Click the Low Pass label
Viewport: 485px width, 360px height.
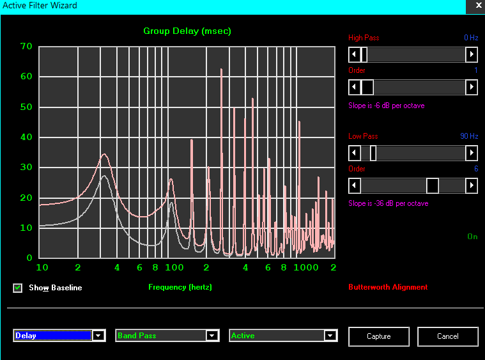[x=363, y=136]
